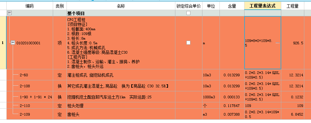
Task: Select the 编码 column header
Action: click(29, 6)
